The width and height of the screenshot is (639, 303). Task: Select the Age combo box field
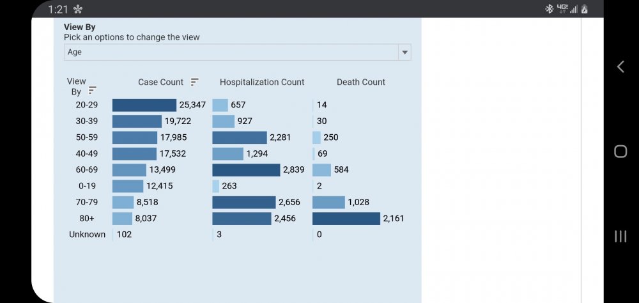pos(237,52)
